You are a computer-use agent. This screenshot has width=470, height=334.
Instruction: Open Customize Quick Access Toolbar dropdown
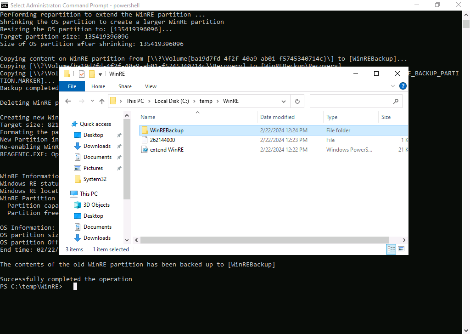[100, 74]
